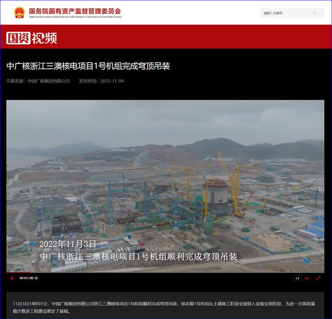Click the video progress bar
The width and height of the screenshot is (332, 319).
coord(165,273)
